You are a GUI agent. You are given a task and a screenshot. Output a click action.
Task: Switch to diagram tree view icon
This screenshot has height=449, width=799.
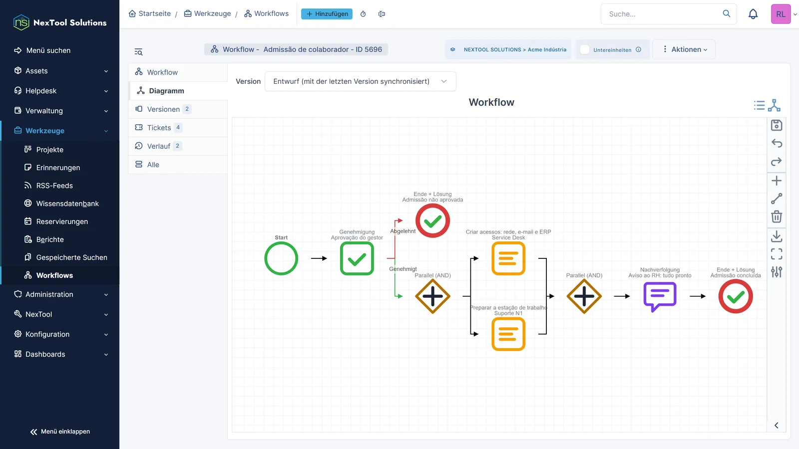click(x=775, y=105)
